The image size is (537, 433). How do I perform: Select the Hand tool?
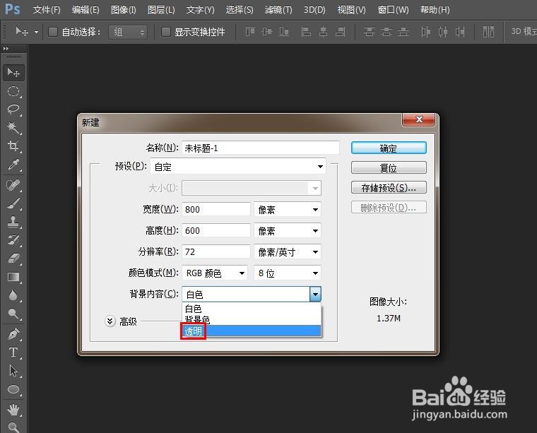(x=13, y=410)
